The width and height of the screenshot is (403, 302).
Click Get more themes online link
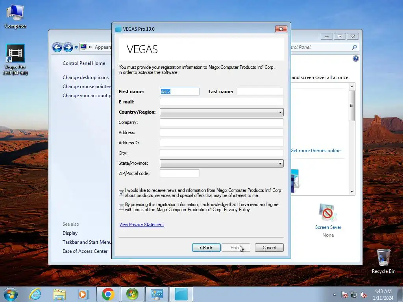point(316,151)
